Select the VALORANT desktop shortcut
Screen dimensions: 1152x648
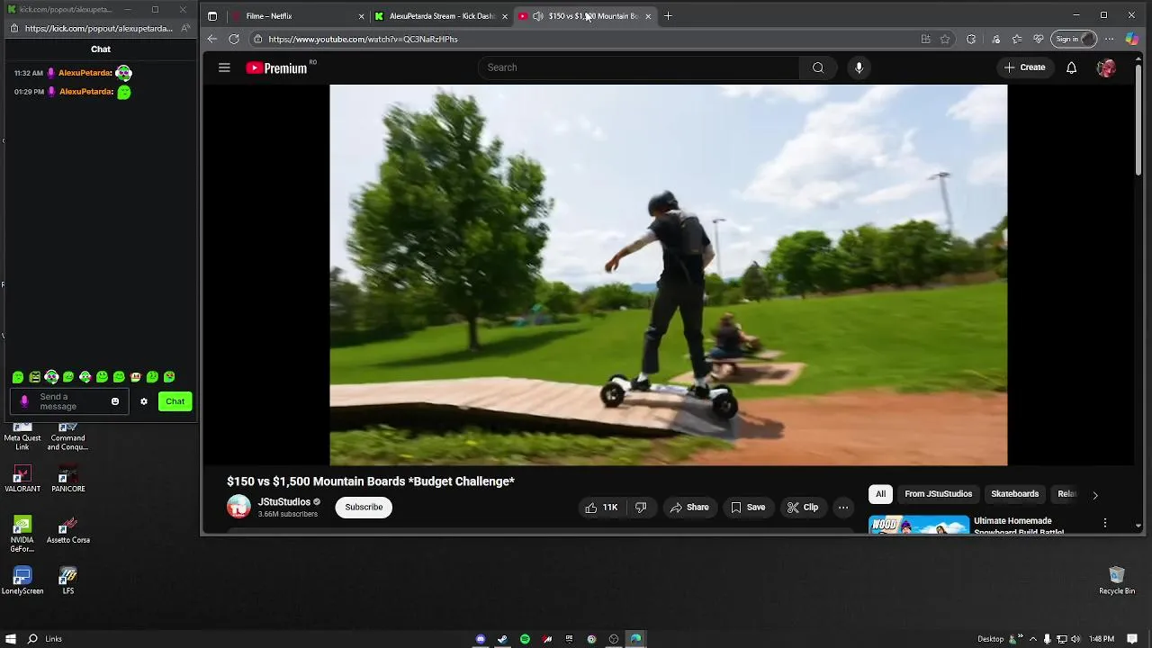click(22, 479)
